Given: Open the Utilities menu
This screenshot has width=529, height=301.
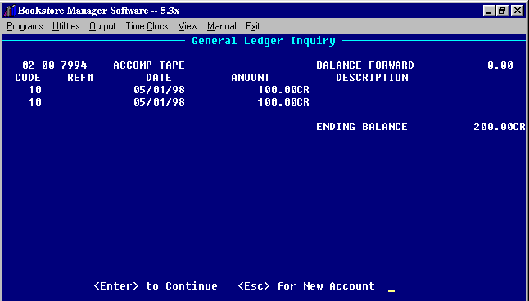Looking at the screenshot, I should pos(66,26).
